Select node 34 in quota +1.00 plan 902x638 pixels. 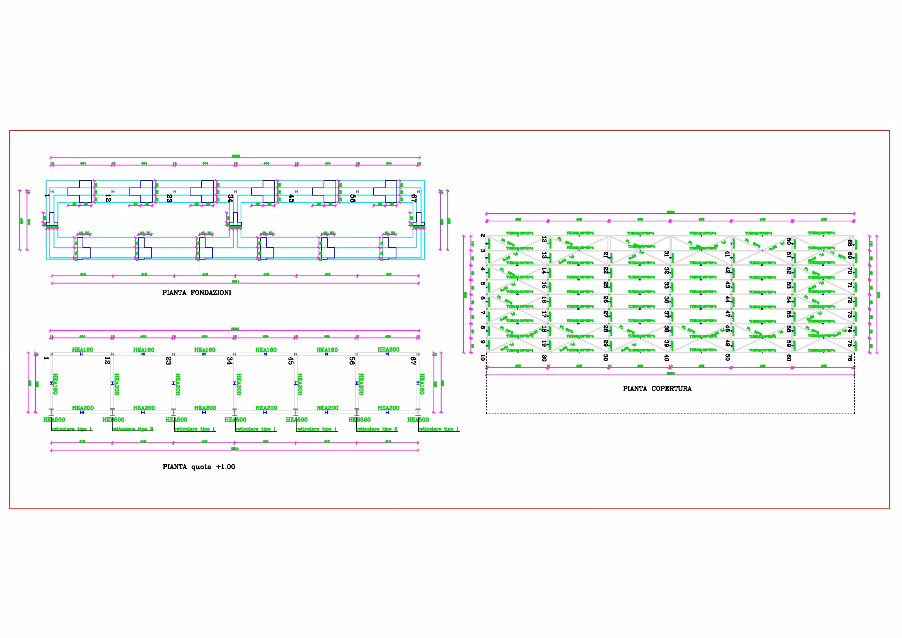point(229,360)
